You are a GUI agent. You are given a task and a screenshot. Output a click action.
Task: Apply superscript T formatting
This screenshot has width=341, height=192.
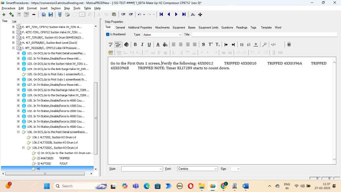(210, 44)
